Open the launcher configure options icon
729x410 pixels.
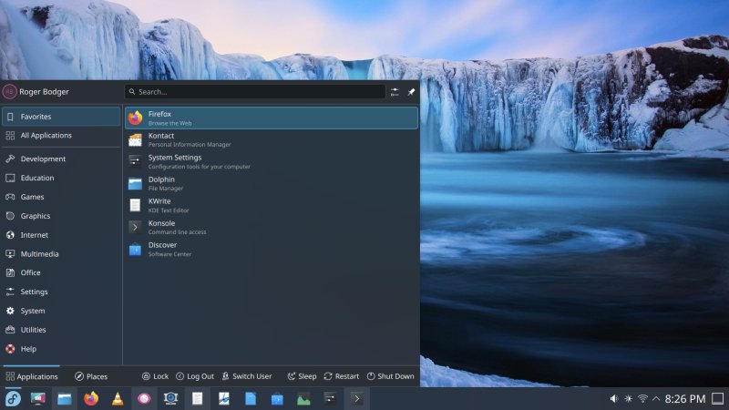(x=395, y=92)
